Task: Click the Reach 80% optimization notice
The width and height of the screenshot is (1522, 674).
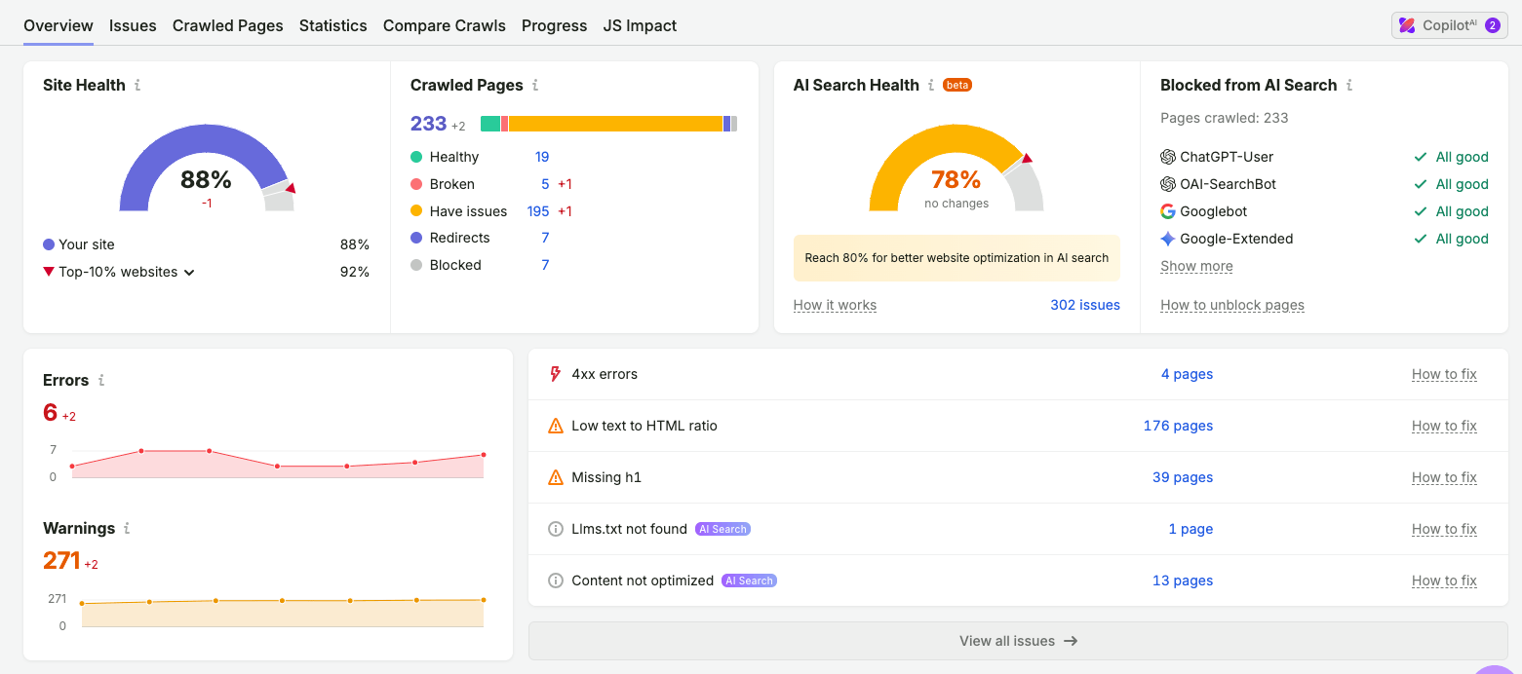Action: pos(956,258)
